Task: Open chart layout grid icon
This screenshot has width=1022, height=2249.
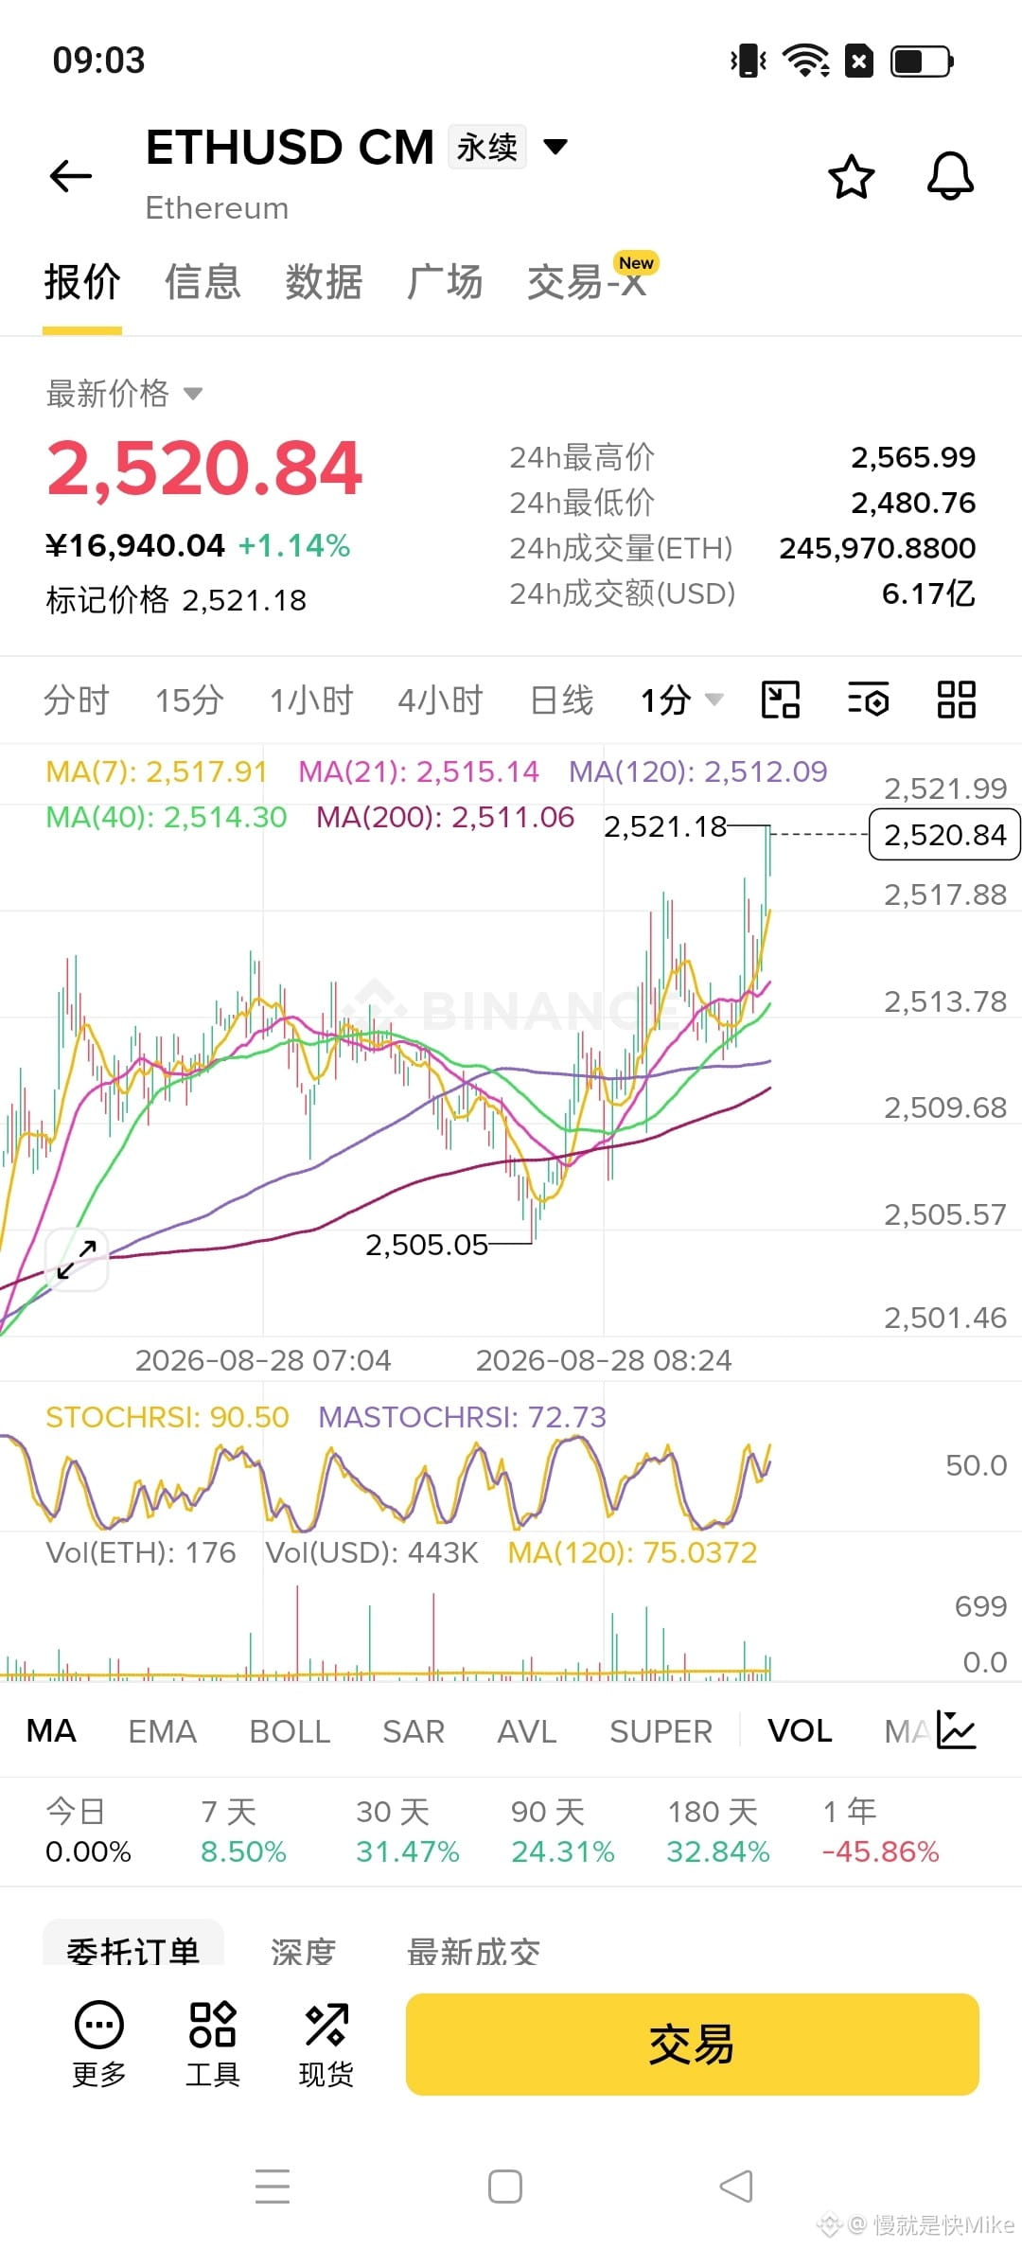Action: (x=957, y=700)
